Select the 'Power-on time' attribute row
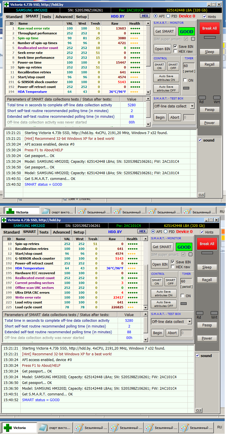Screen dimensions: 233x443 pos(76,62)
